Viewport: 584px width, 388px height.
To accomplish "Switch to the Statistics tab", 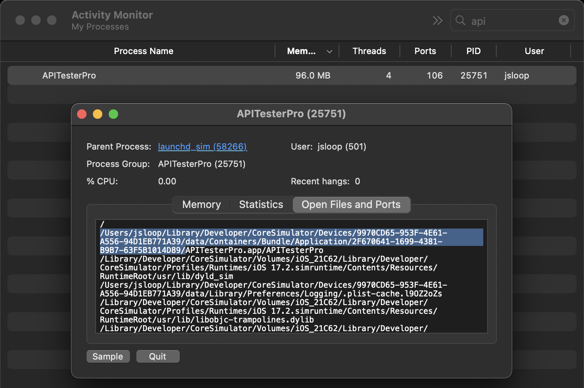I will [x=261, y=204].
